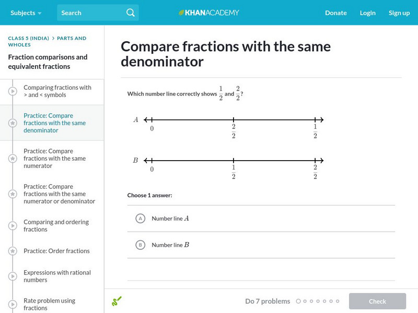Click the Khan Academy logo

(209, 13)
